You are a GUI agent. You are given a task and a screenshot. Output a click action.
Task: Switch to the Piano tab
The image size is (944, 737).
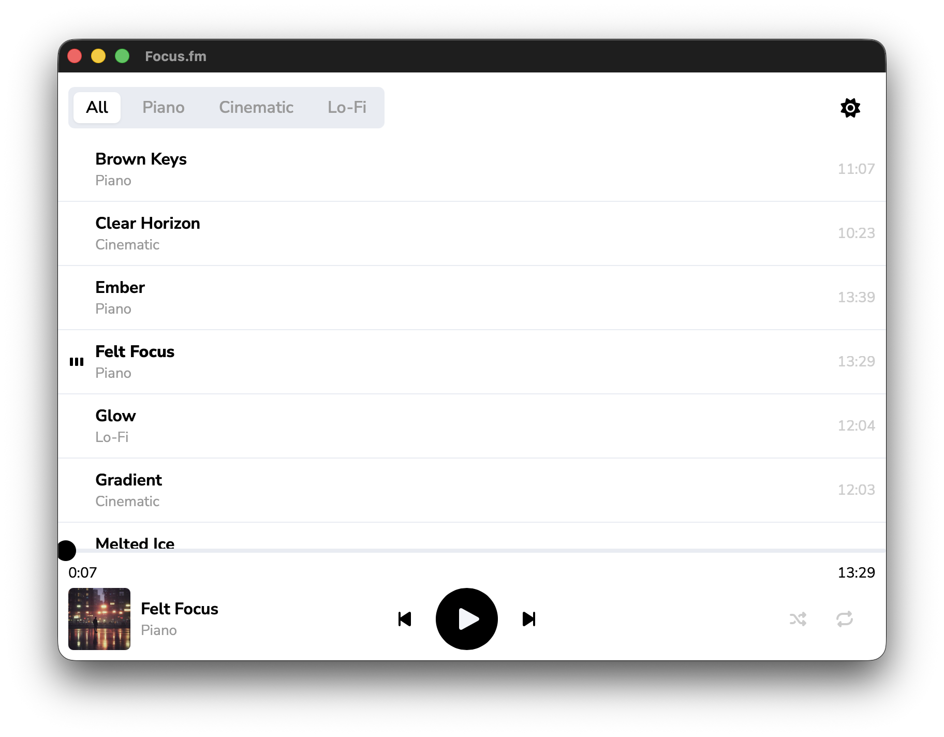(163, 108)
